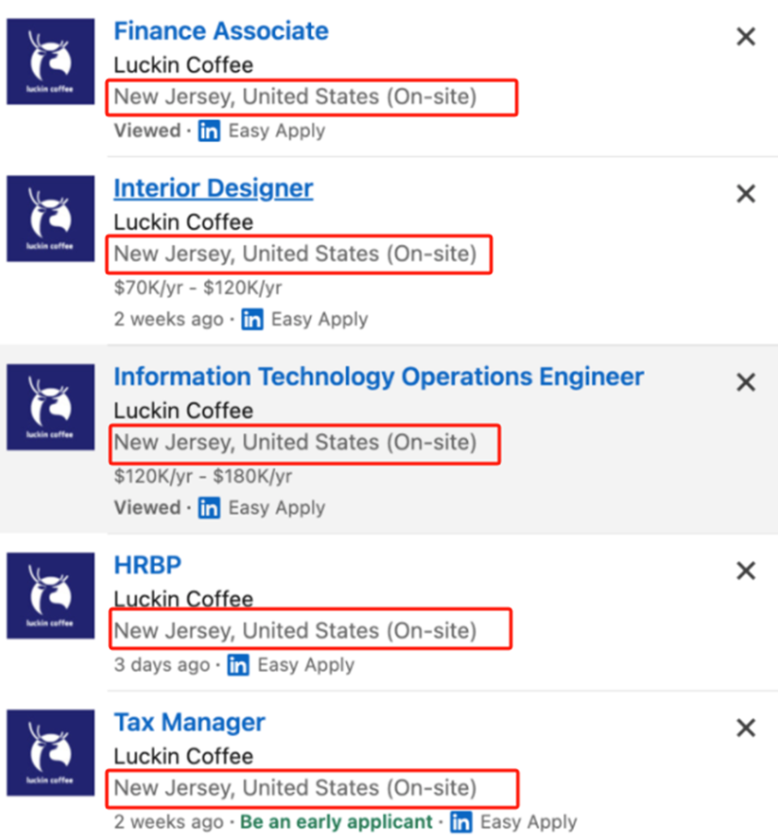The image size is (778, 839).
Task: Open Information Technology Operations Engineer job
Action: pos(378,377)
